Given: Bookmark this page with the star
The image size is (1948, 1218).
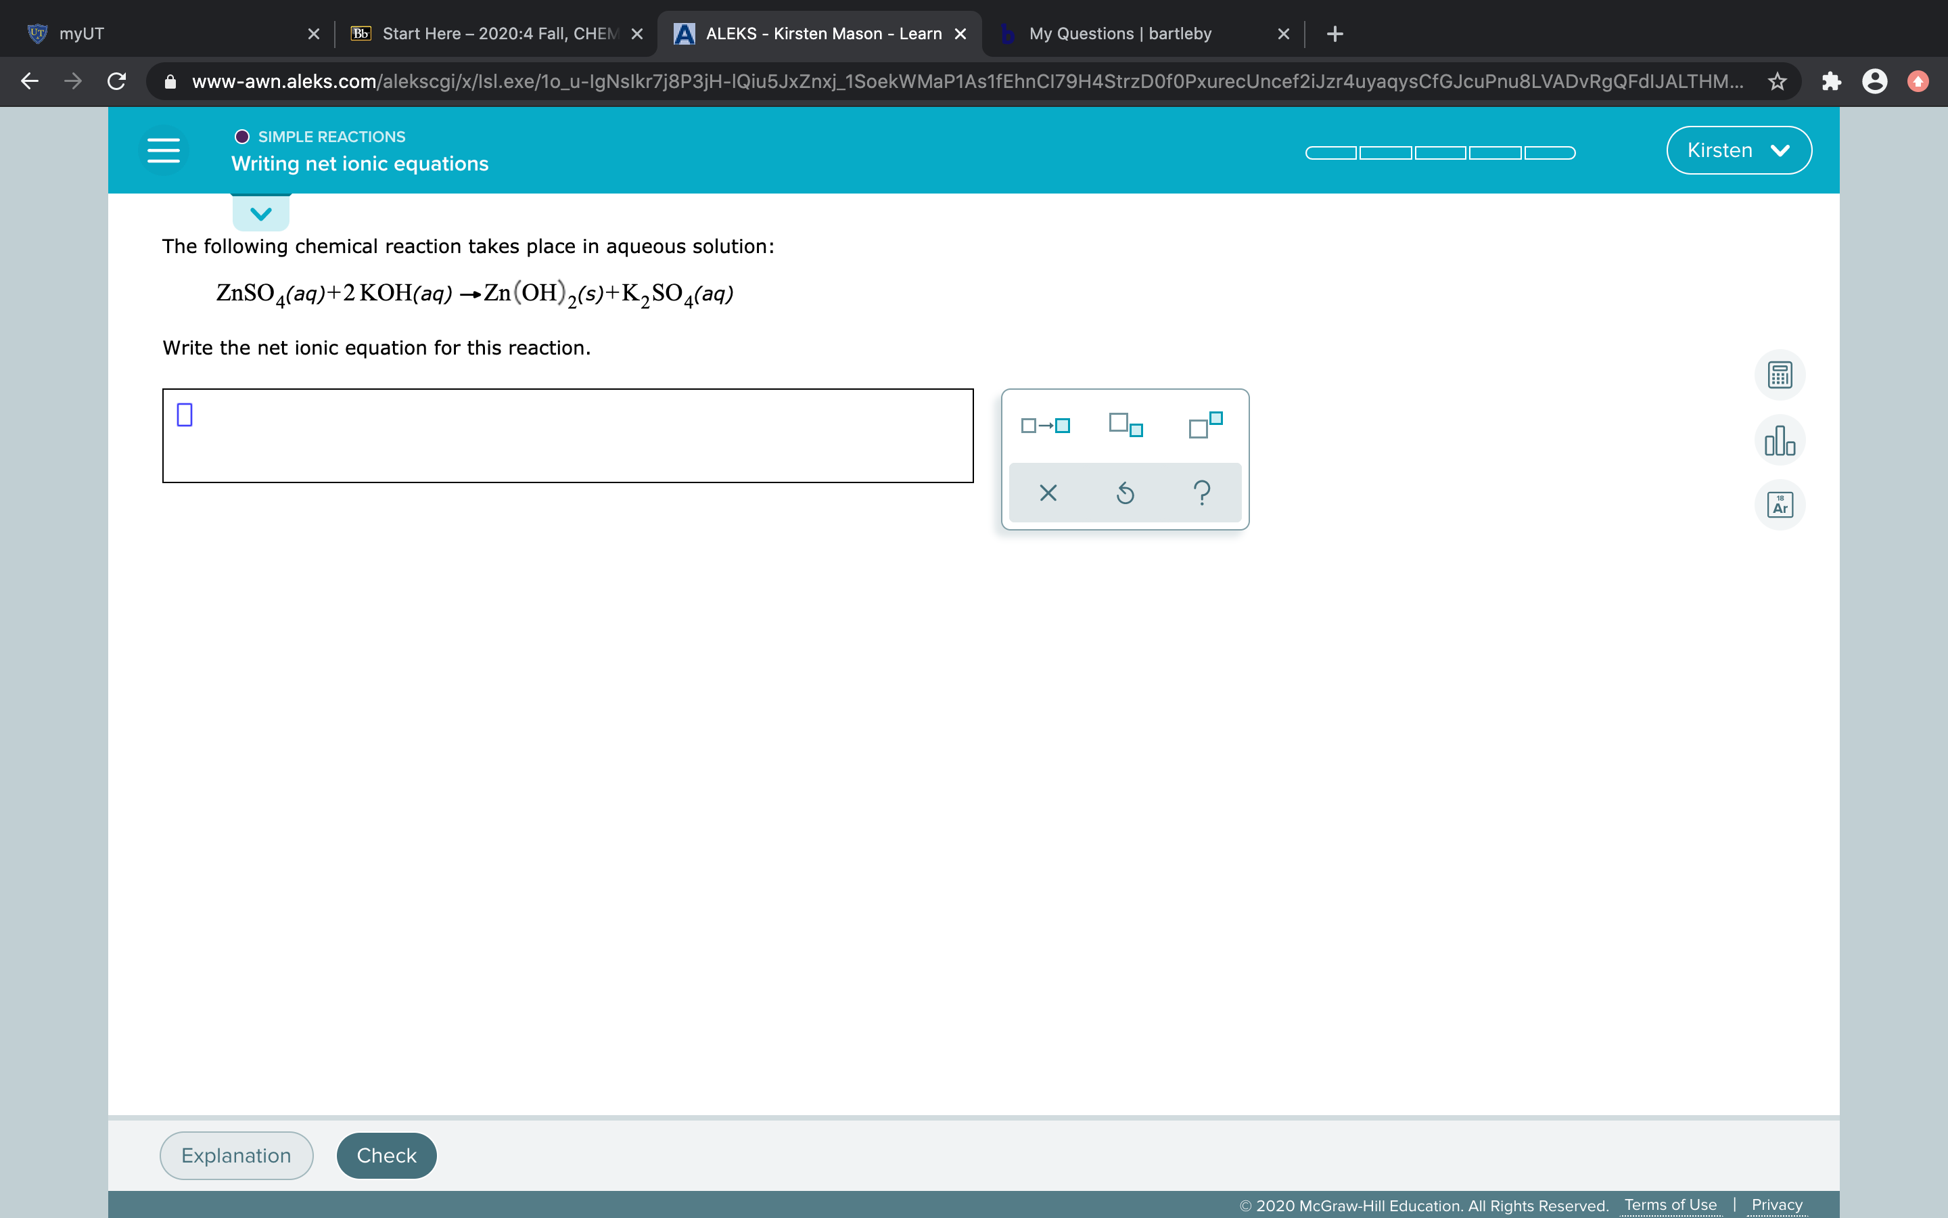Looking at the screenshot, I should (x=1778, y=81).
